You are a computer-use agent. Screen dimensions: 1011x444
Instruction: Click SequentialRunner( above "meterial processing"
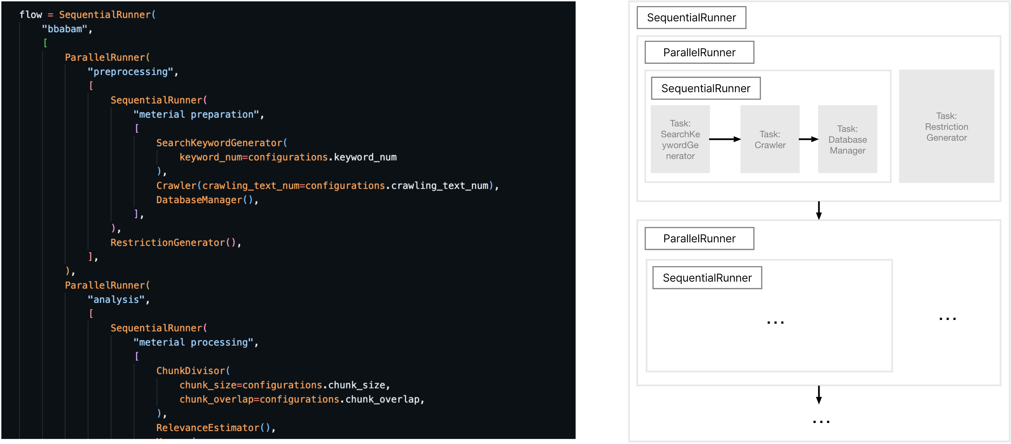tap(158, 328)
